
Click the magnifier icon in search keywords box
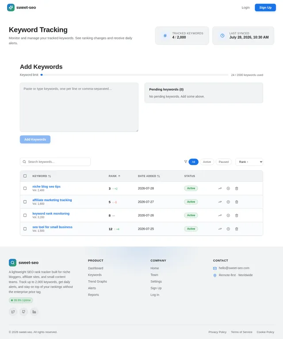click(24, 162)
